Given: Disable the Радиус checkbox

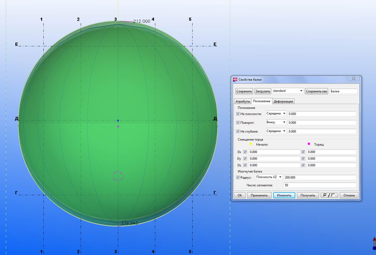Looking at the screenshot, I should pyautogui.click(x=238, y=178).
